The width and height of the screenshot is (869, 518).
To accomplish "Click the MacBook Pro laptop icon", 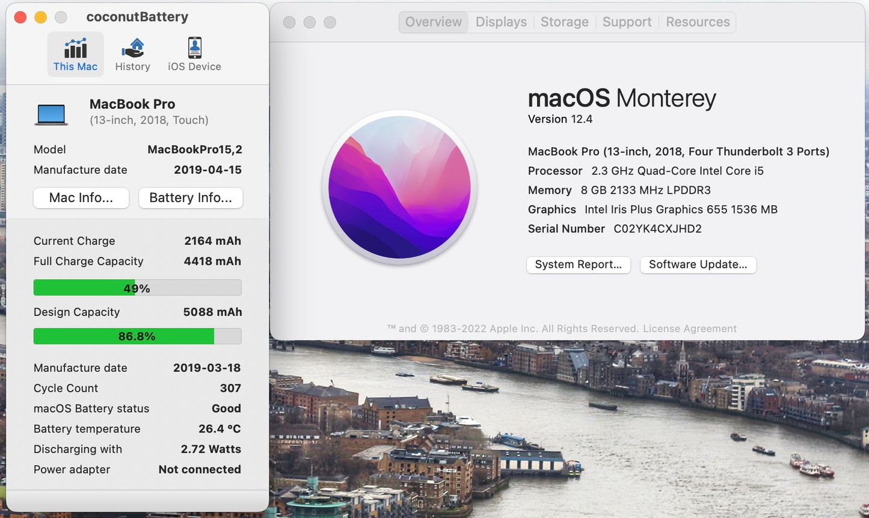I will [51, 114].
